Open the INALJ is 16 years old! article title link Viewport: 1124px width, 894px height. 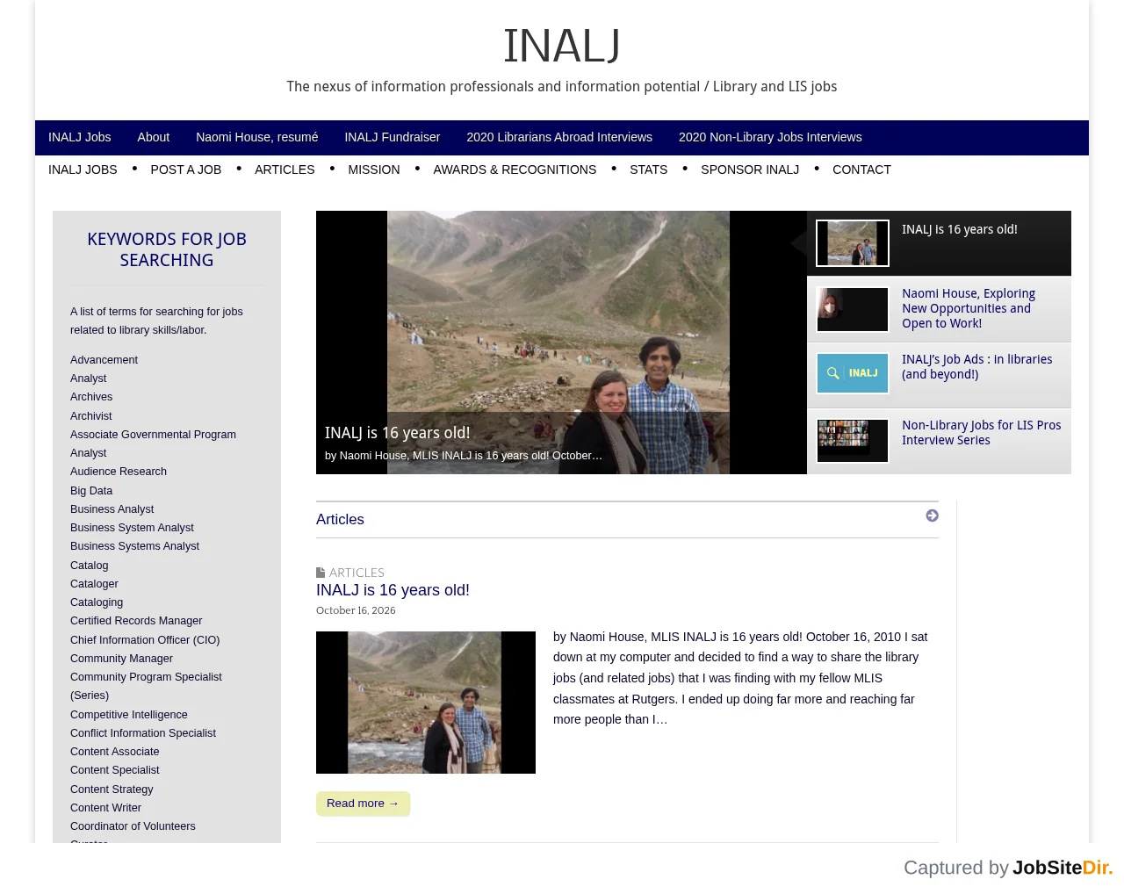coord(393,590)
